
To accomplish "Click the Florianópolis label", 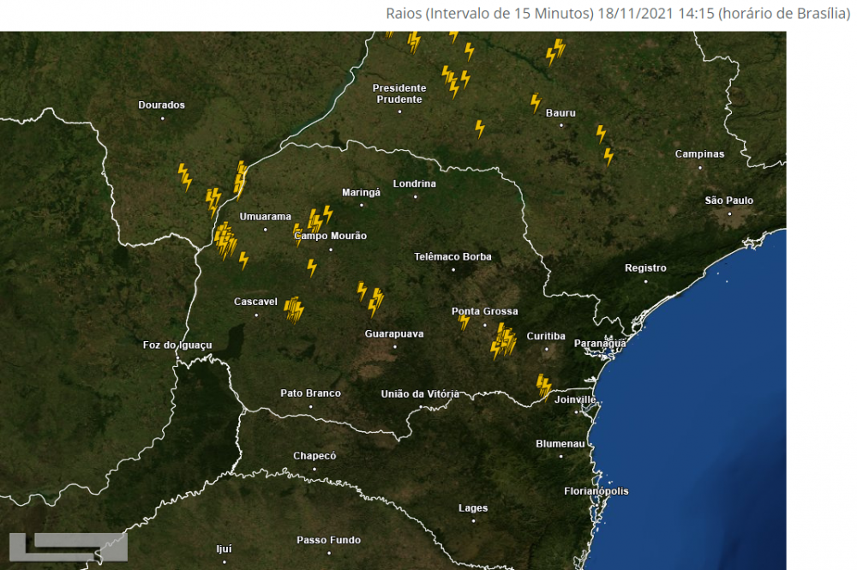I will (596, 491).
